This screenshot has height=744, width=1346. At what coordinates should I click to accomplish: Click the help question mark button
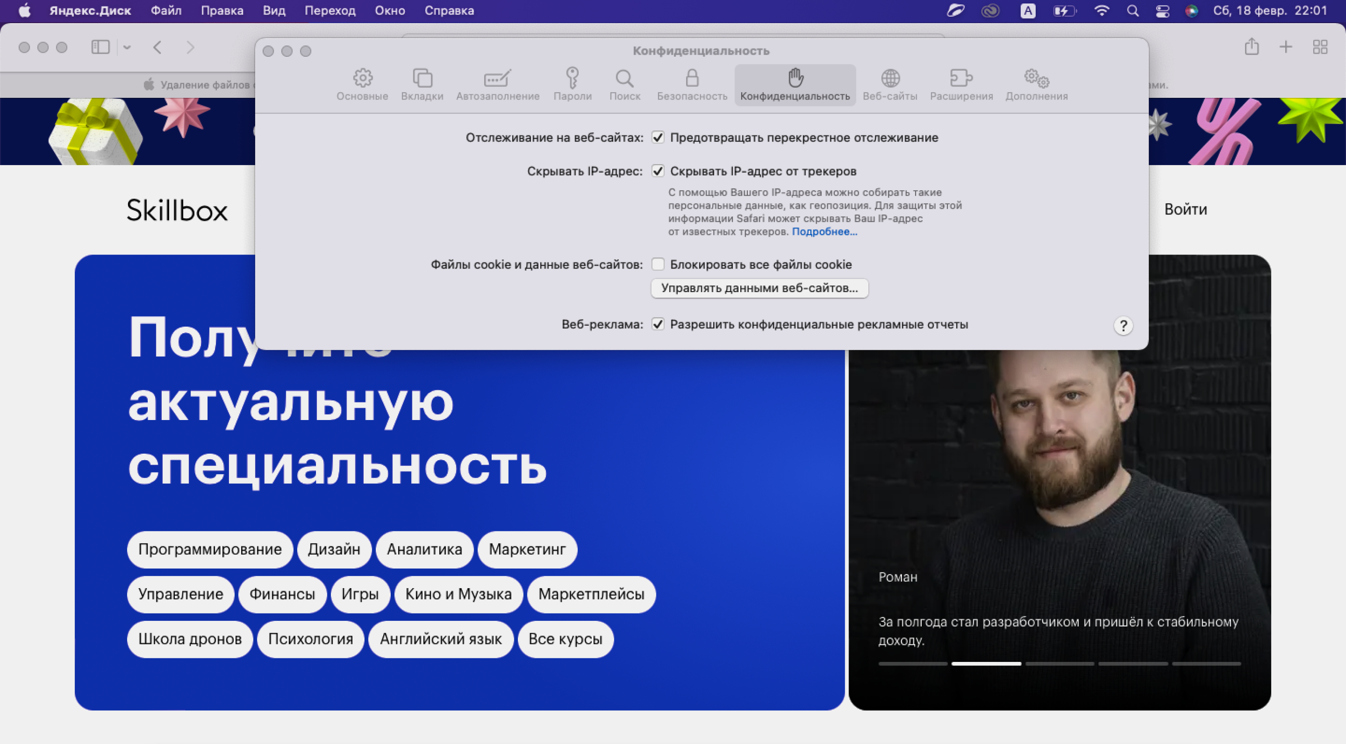[x=1123, y=326]
